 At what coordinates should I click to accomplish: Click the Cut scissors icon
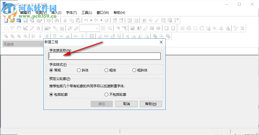coord(65,20)
